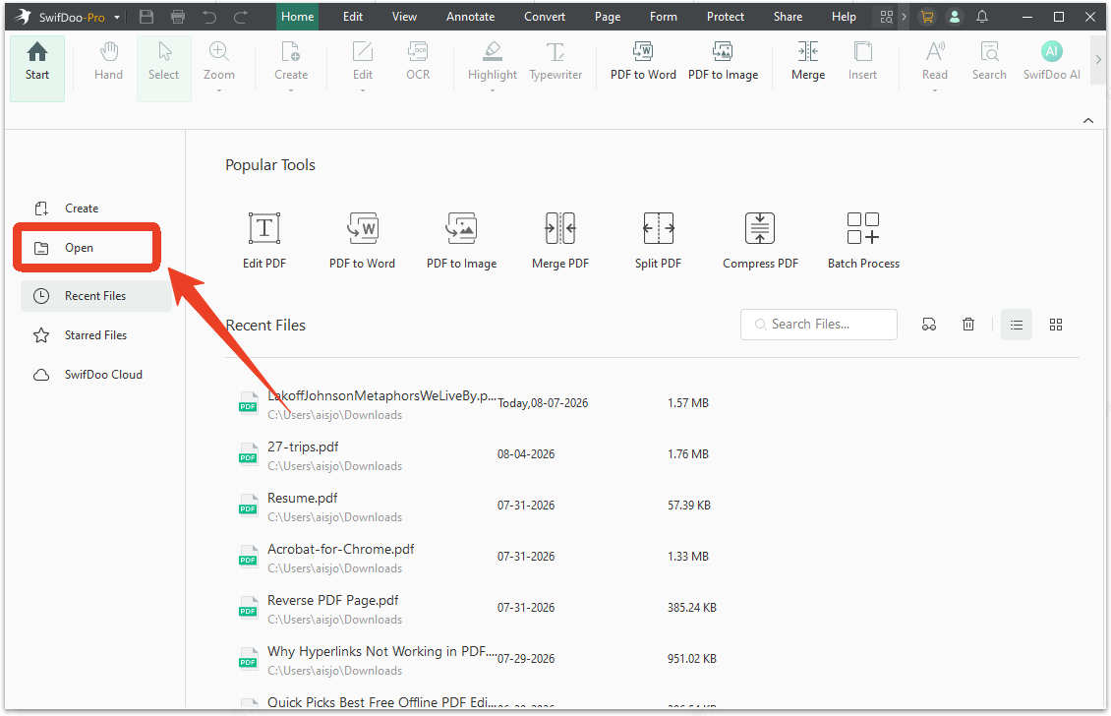
Task: Click PDF to Image under Popular Tools
Action: (x=461, y=240)
